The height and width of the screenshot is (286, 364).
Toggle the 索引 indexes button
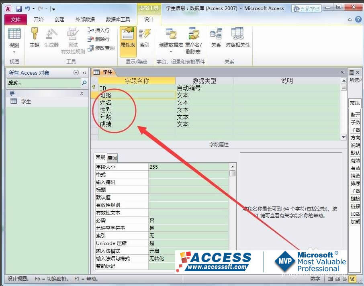tap(144, 38)
